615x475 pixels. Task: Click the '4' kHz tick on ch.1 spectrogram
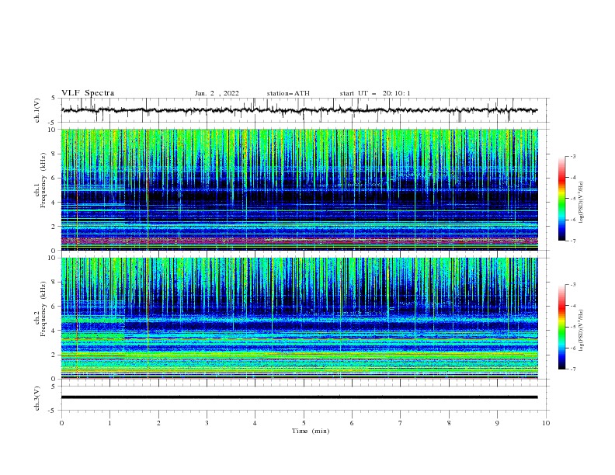tap(54, 203)
